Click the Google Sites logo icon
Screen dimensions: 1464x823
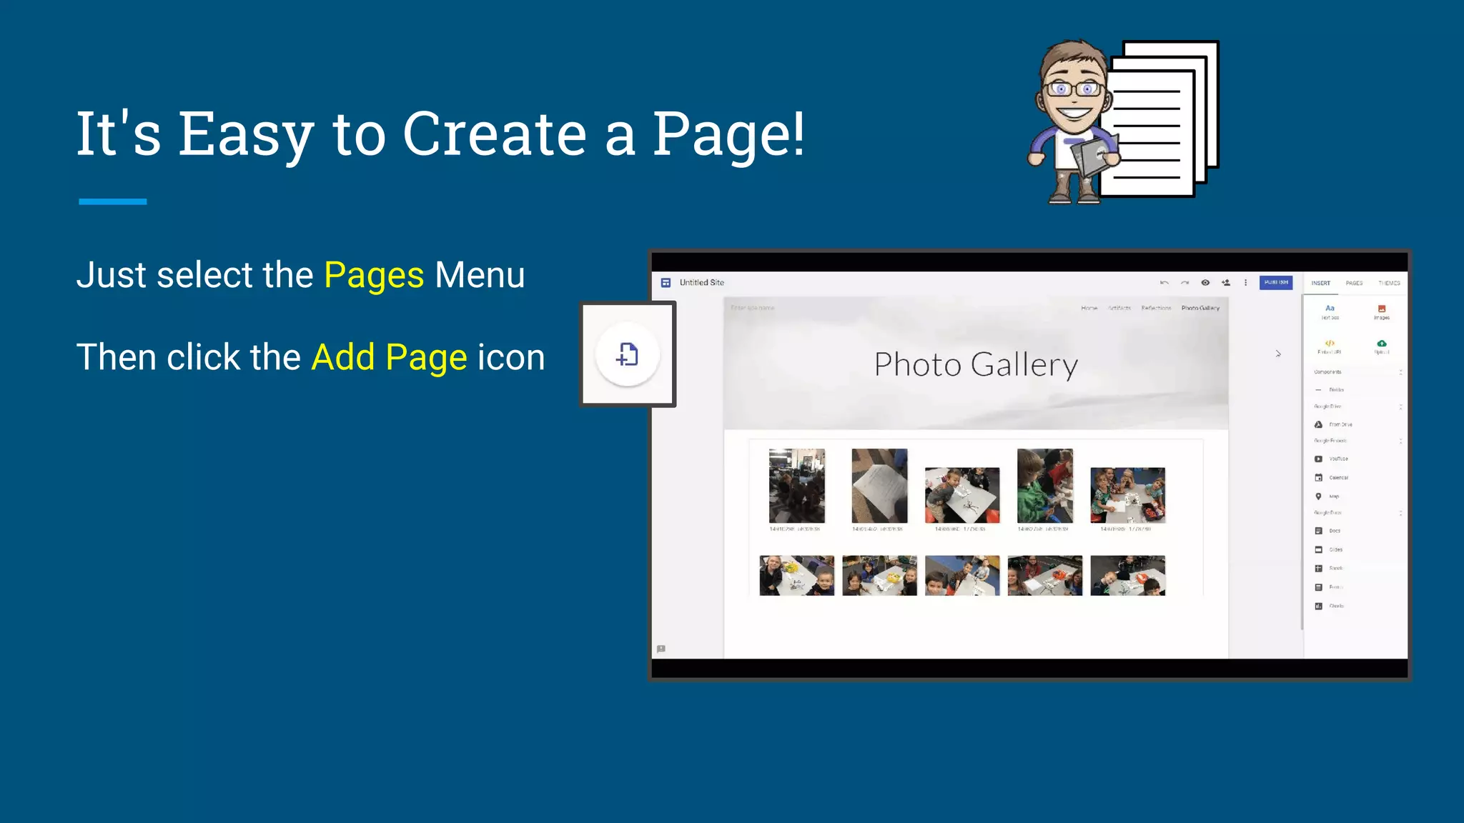point(666,283)
